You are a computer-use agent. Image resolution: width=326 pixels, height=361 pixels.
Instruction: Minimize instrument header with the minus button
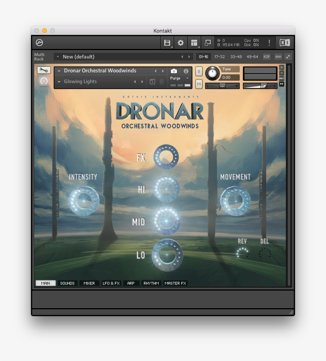(281, 73)
